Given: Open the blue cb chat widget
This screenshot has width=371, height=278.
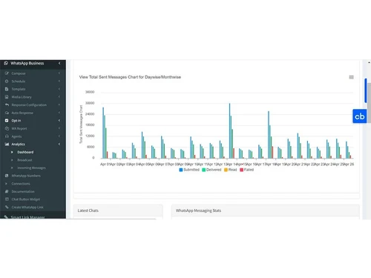Looking at the screenshot, I should [359, 116].
